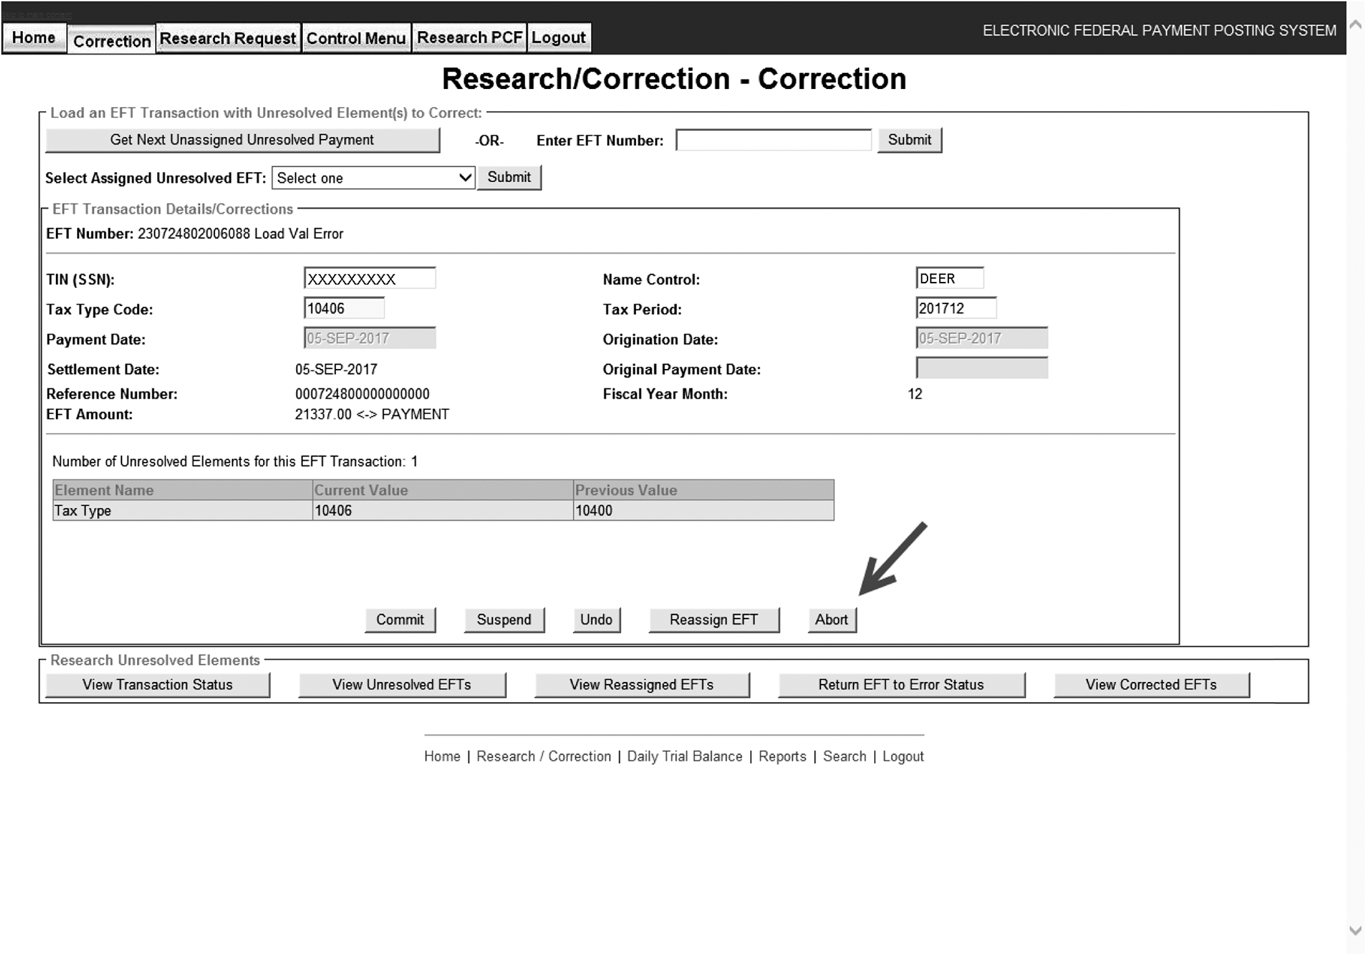Image resolution: width=1366 pixels, height=955 pixels.
Task: Open View Corrected EFTs
Action: (x=1151, y=685)
